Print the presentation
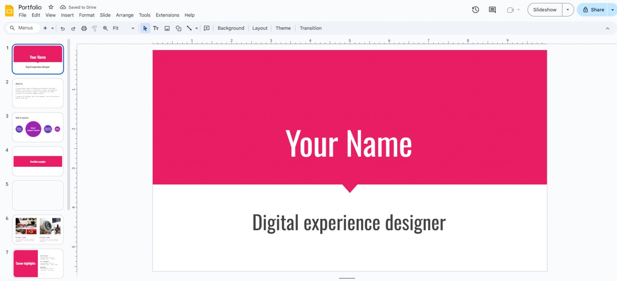This screenshot has height=281, width=617. [x=84, y=28]
